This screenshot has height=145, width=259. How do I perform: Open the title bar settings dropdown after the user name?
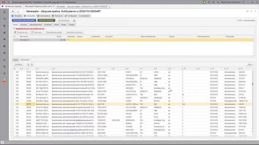pos(243,2)
